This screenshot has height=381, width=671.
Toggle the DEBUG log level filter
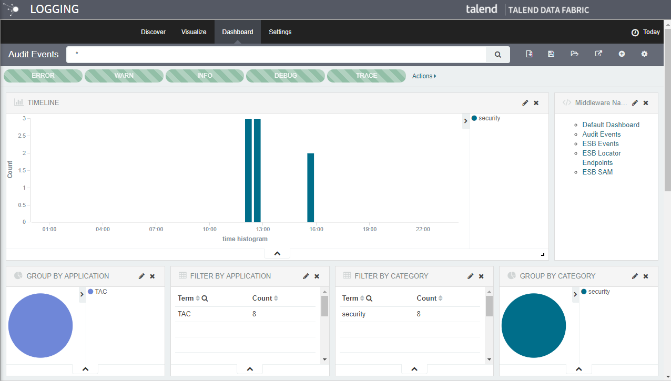click(286, 76)
